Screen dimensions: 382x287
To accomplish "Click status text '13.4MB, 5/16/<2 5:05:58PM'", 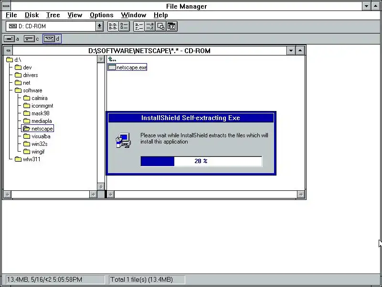I will click(x=44, y=279).
